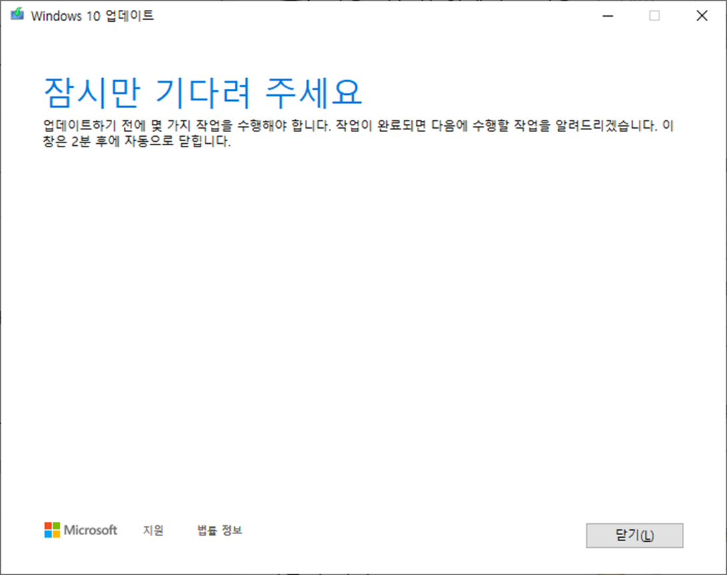This screenshot has height=575, width=727.
Task: Click the text starting 업데이트하기 전에 몇 가지
Action: click(x=358, y=133)
